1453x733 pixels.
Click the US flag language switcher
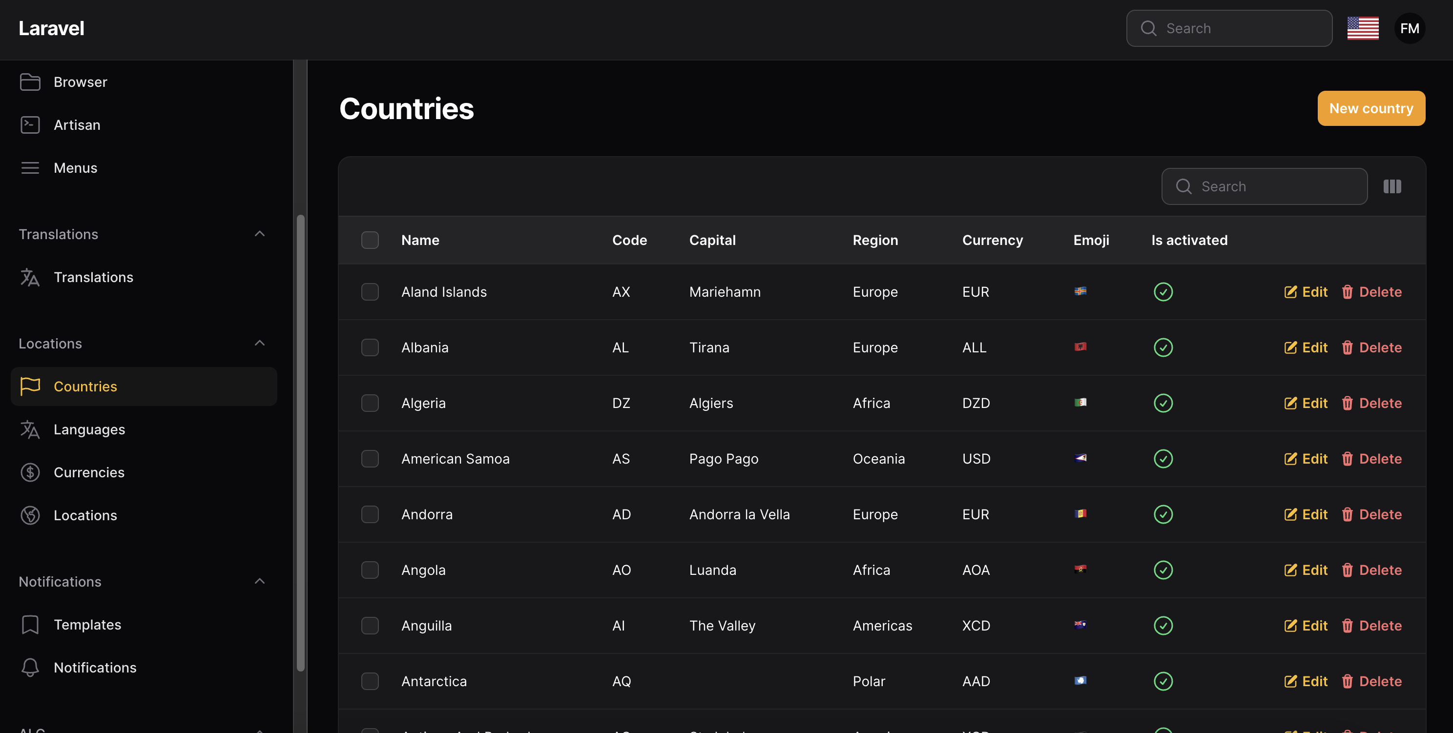(x=1363, y=28)
